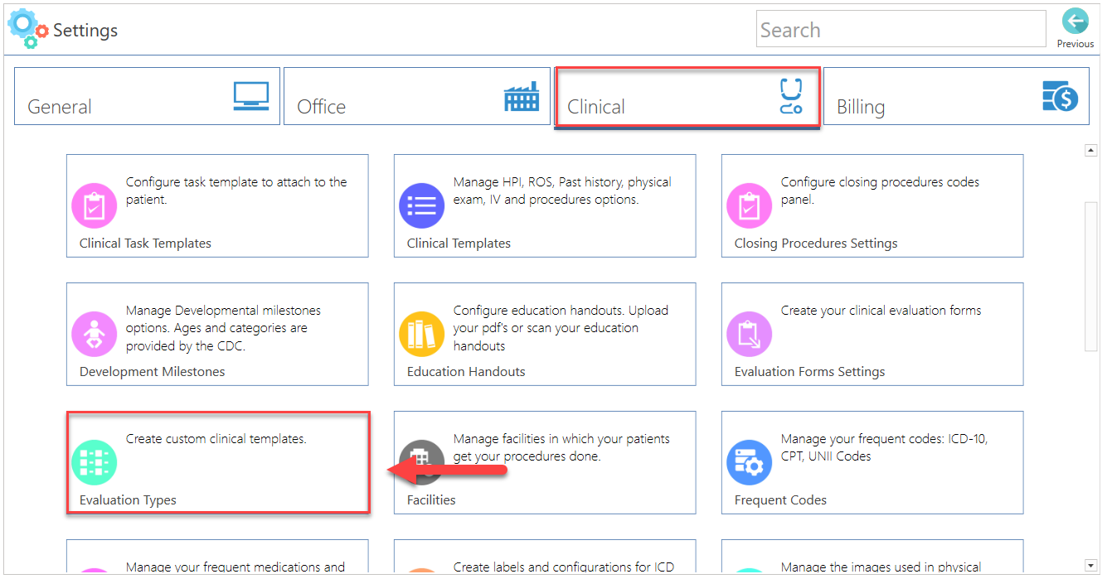Screen dimensions: 1107x579
Task: Click the scrollbar up arrow
Action: coord(1091,150)
